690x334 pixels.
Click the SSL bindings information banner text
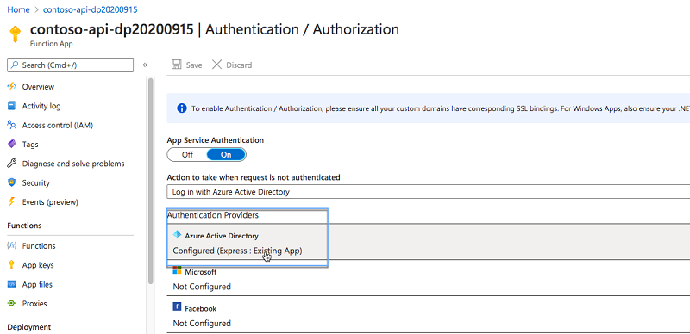[440, 108]
